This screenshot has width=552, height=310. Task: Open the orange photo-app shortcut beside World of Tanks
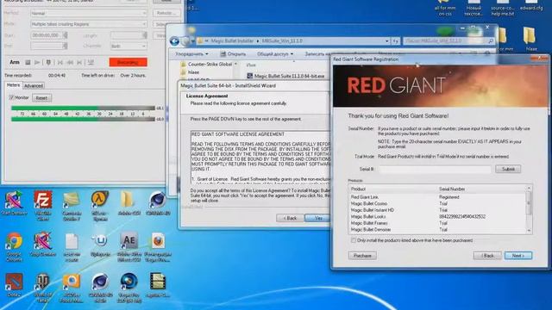click(x=72, y=288)
